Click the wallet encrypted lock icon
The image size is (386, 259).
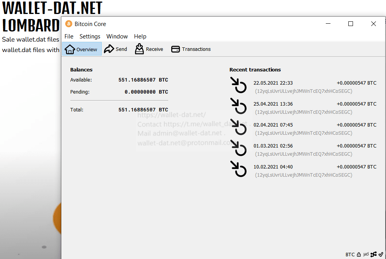[x=359, y=254]
